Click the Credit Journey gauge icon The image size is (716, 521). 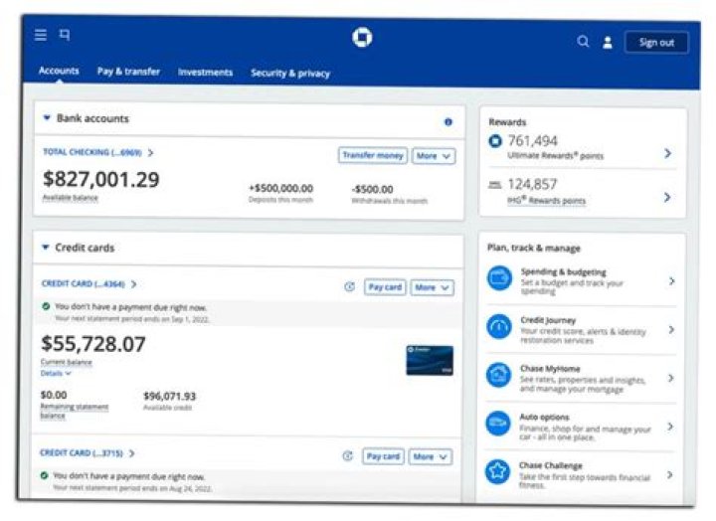click(499, 327)
